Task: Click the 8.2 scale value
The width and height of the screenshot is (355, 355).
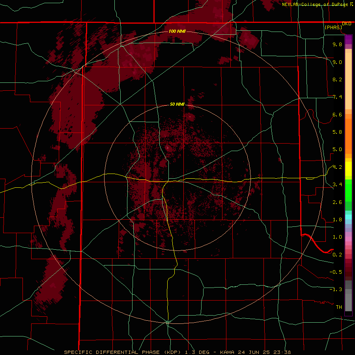Action: pos(337,79)
